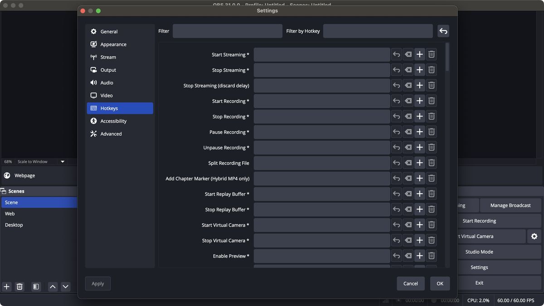The height and width of the screenshot is (306, 544).
Task: Add a hotkey for Start Streaming
Action: click(x=419, y=54)
